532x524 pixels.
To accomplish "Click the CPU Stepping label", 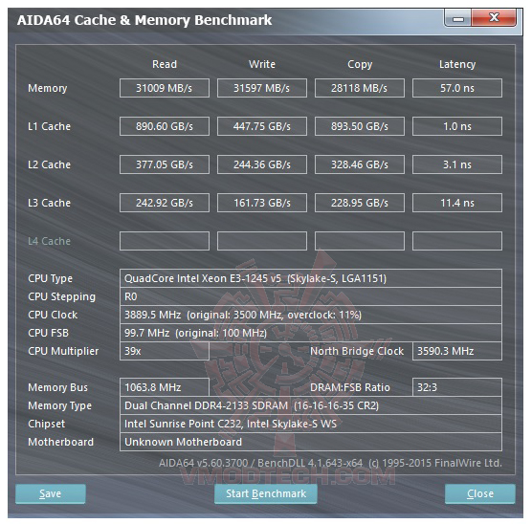I will 62,297.
